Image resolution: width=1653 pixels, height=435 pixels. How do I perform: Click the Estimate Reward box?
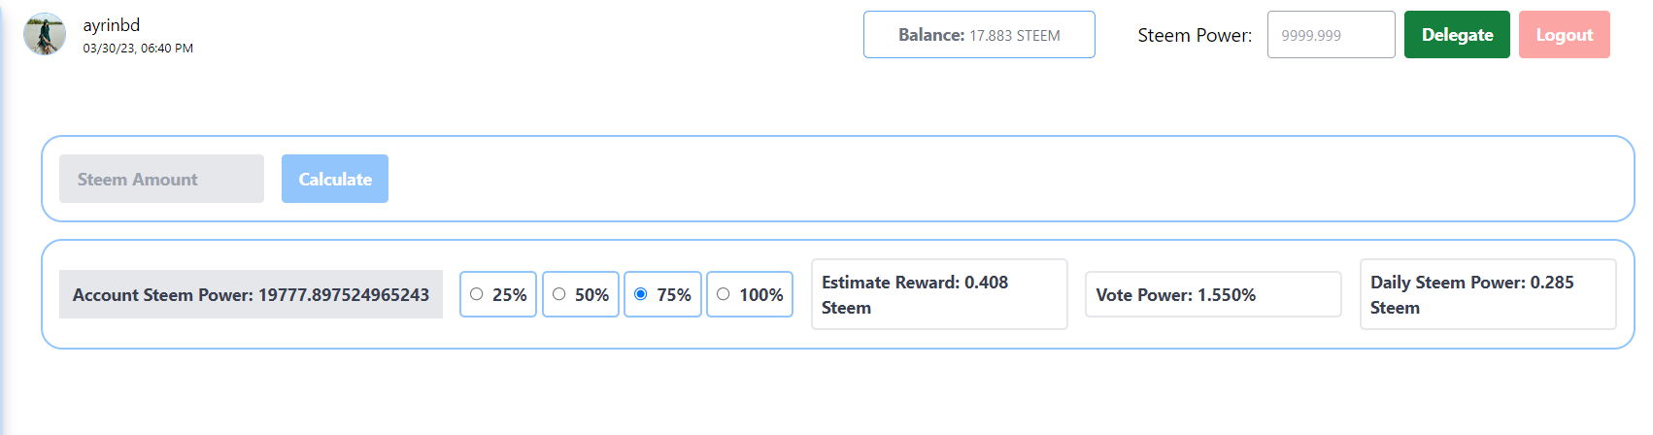pyautogui.click(x=938, y=294)
